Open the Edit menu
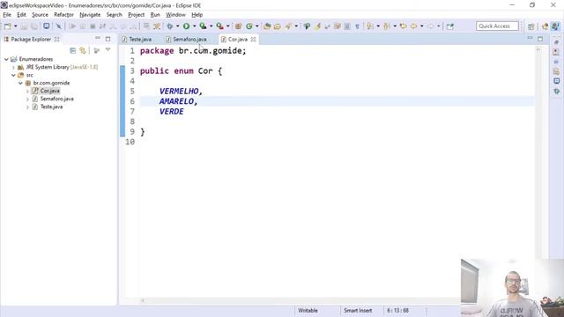This screenshot has height=317, width=564. (21, 15)
